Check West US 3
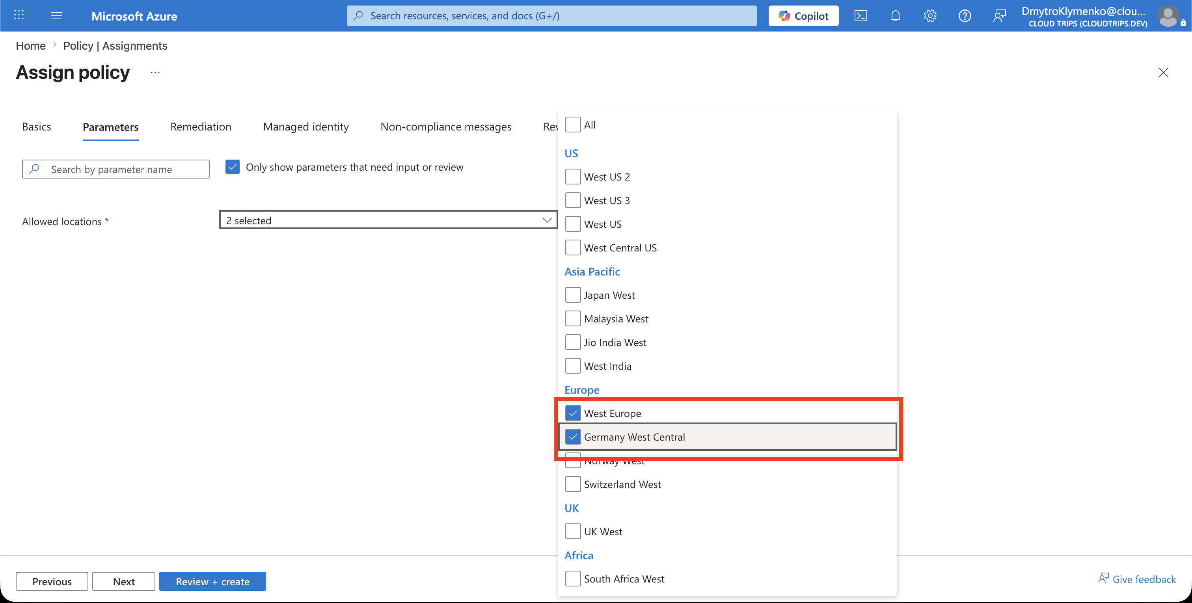Screen dimensions: 1192x603 [573, 200]
